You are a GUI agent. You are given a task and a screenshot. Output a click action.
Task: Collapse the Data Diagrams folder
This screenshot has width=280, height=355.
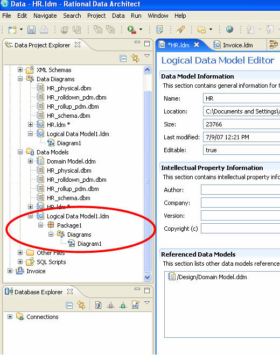[x=20, y=79]
